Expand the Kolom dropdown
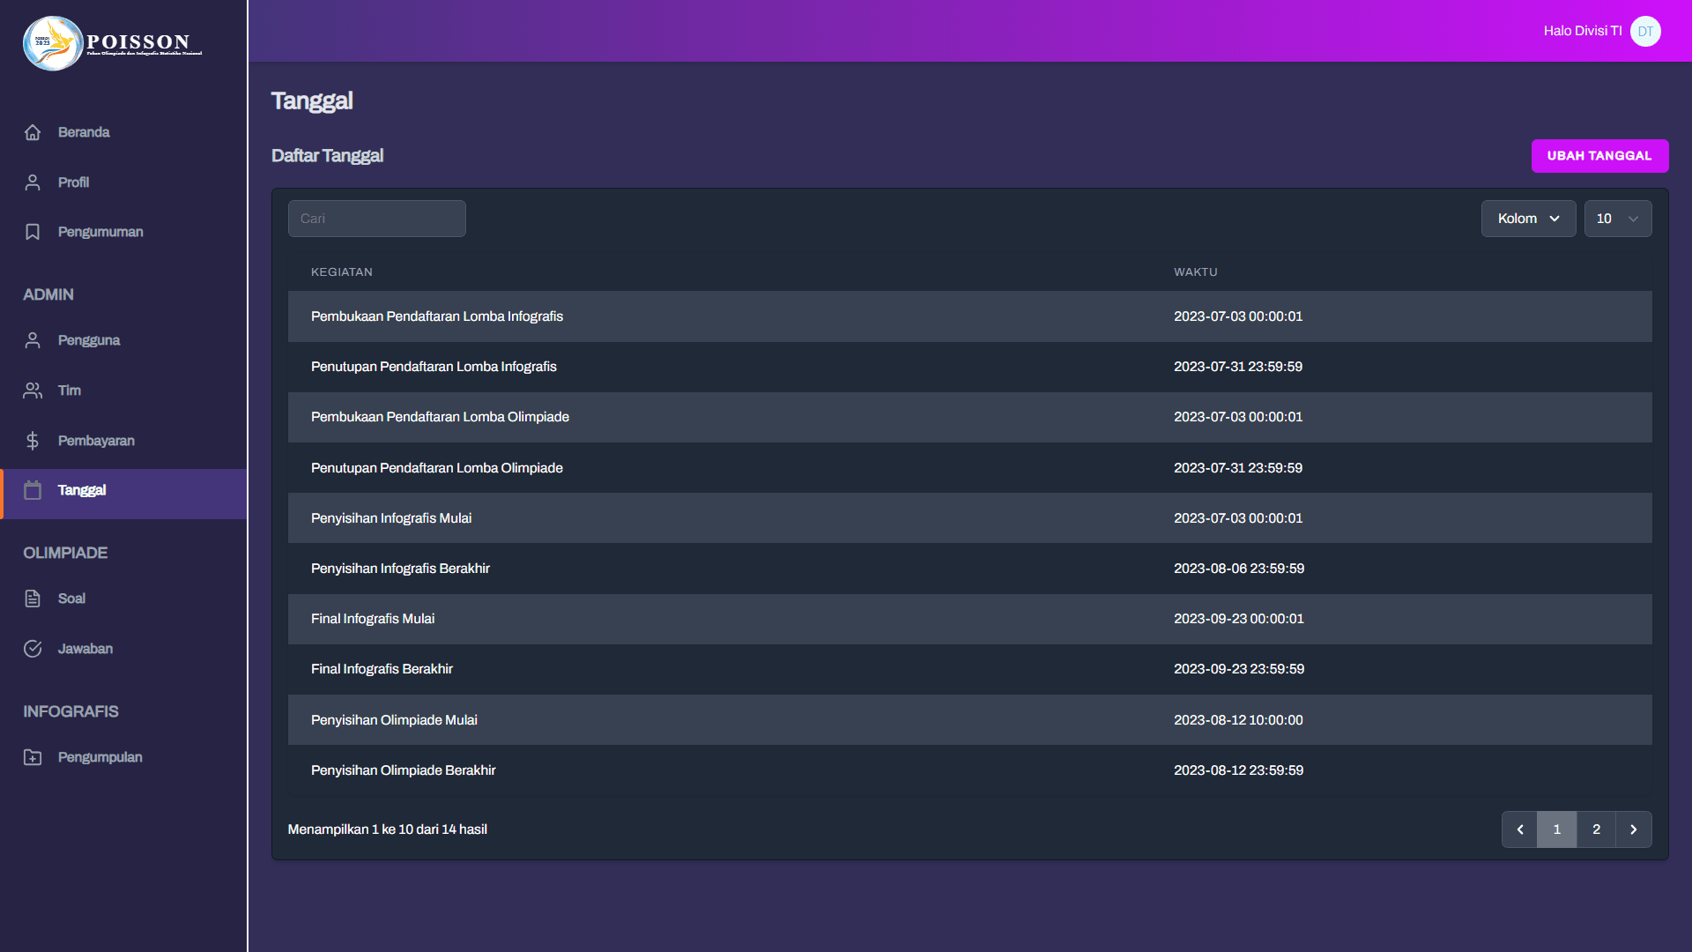Image resolution: width=1692 pixels, height=952 pixels. tap(1528, 219)
